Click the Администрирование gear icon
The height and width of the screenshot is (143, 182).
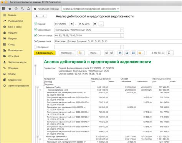click(5, 86)
